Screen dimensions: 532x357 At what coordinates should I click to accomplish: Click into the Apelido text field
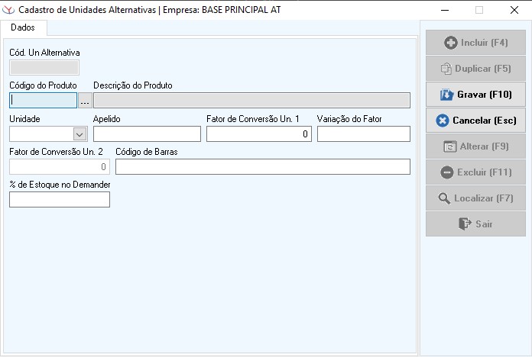click(x=147, y=134)
